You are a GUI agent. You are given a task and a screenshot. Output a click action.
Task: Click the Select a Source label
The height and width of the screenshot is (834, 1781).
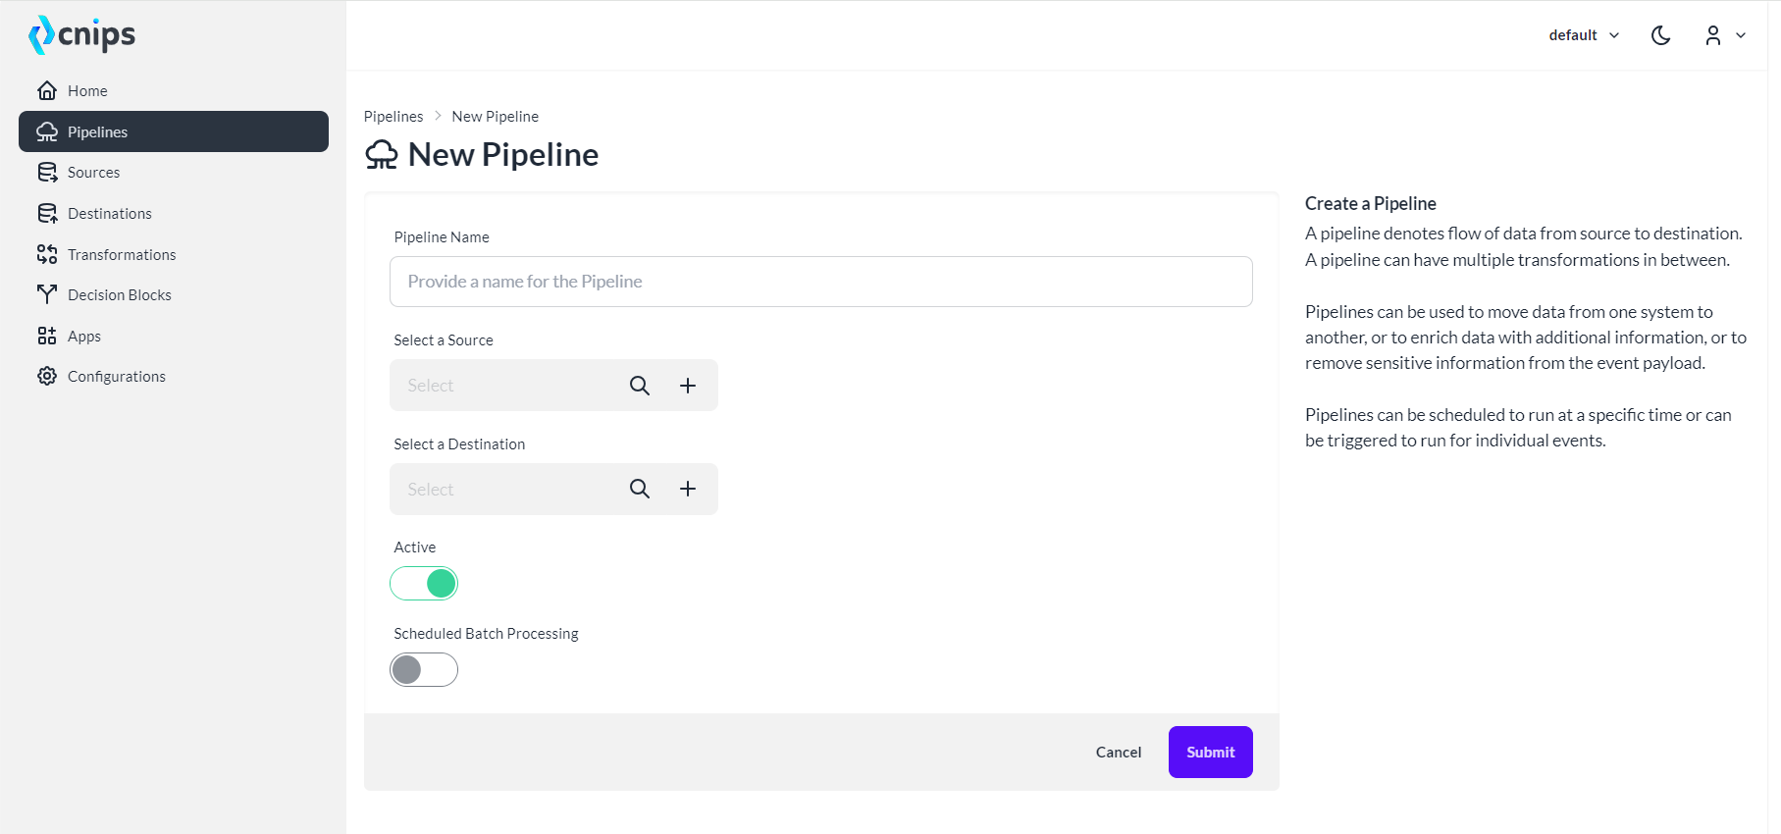[x=444, y=340]
